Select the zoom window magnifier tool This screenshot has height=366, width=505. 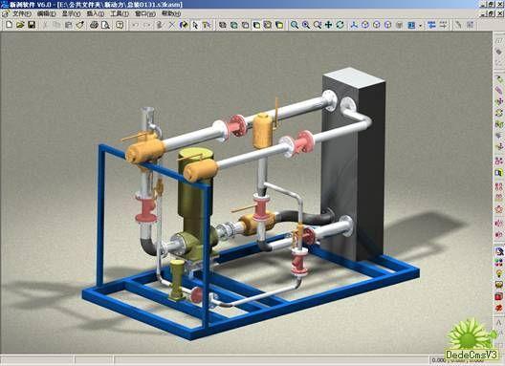[295, 25]
